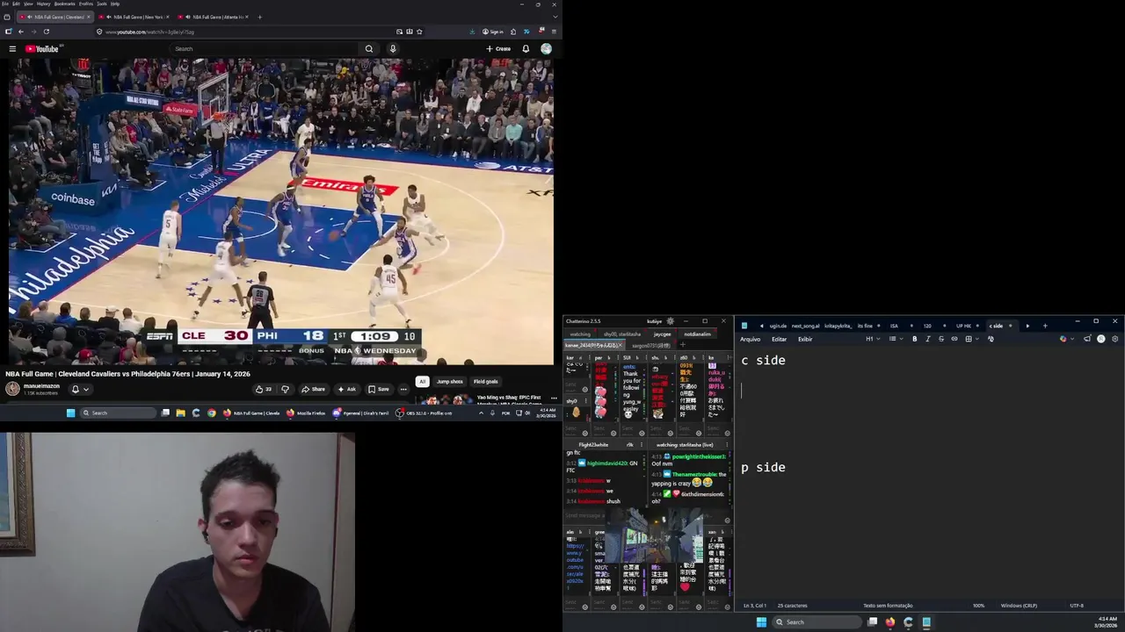The width and height of the screenshot is (1125, 632).
Task: Bookmark this page with the star icon
Action: pos(419,32)
